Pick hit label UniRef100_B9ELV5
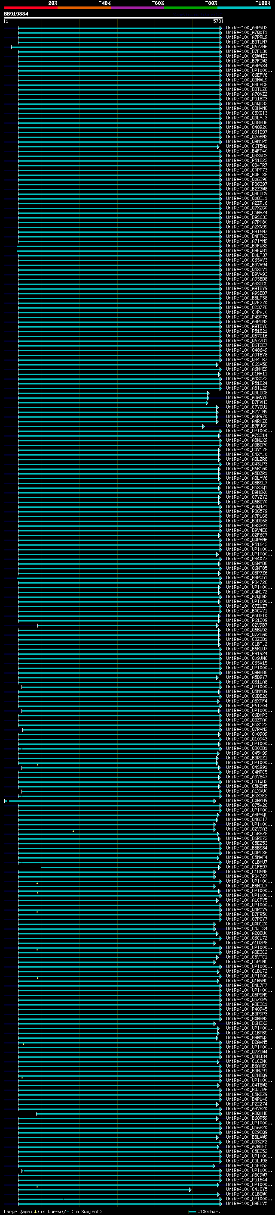 (247, 1204)
